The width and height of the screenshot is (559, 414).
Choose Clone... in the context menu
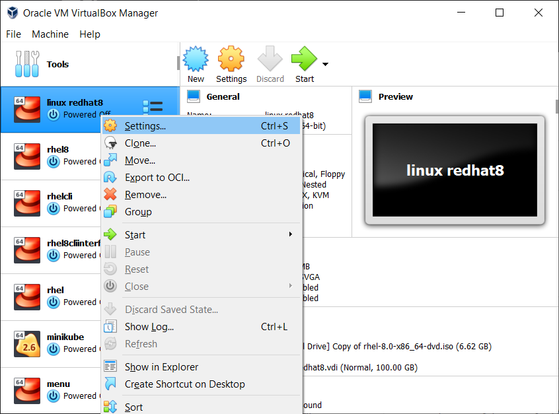201,143
